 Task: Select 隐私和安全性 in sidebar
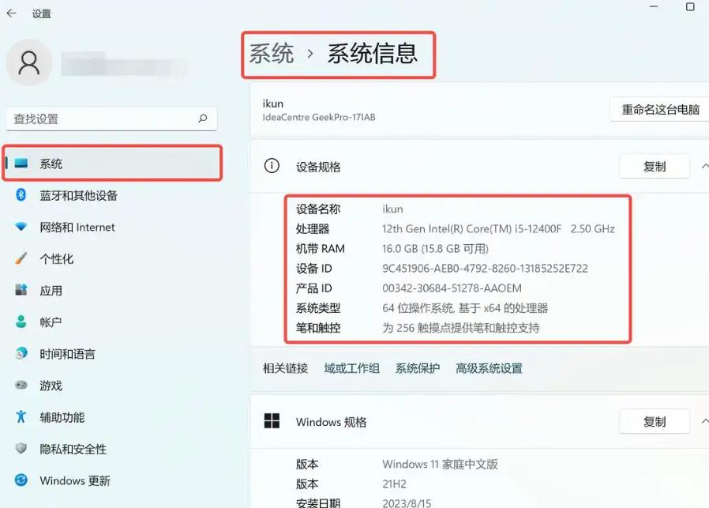[113, 448]
